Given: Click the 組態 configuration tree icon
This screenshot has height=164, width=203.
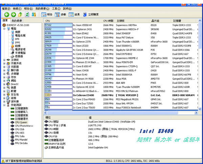Looking at the screenshot, I should (x=8, y=98).
